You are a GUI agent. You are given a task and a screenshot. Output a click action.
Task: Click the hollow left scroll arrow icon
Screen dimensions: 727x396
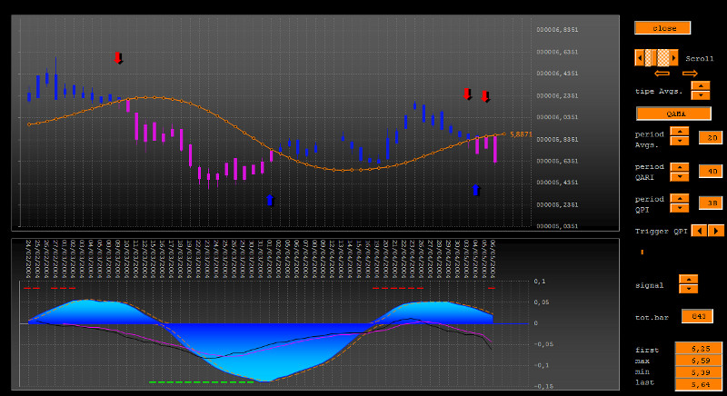662,74
